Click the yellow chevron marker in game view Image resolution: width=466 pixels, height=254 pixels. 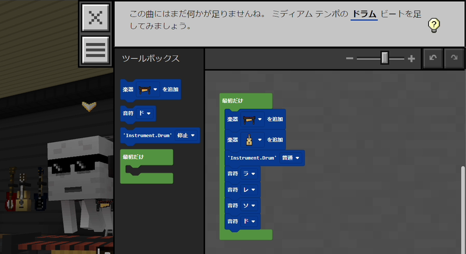pos(89,106)
